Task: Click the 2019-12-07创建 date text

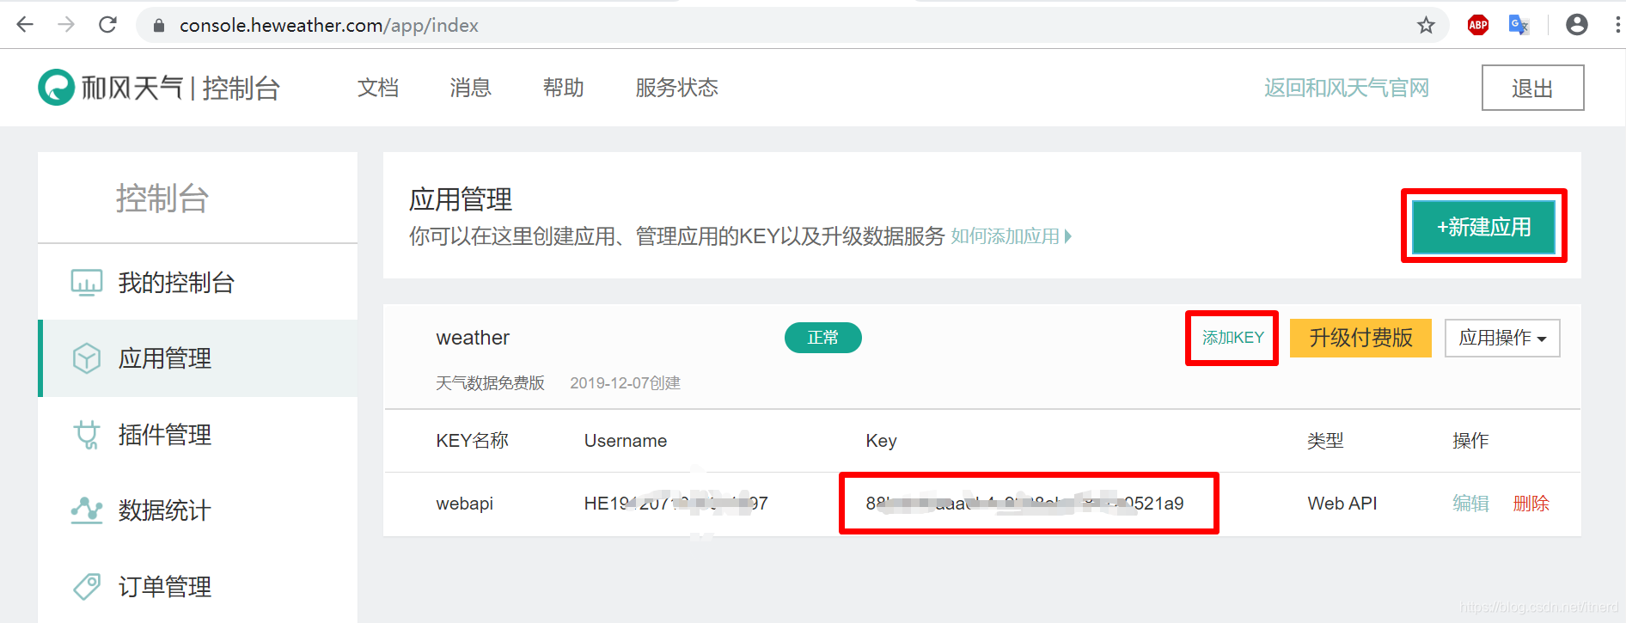Action: click(x=625, y=383)
